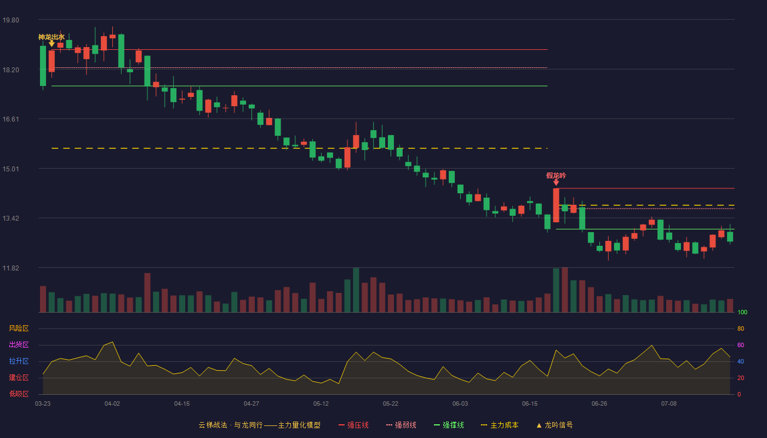Select the 出货区 zone label
767x438 pixels.
[x=19, y=345]
